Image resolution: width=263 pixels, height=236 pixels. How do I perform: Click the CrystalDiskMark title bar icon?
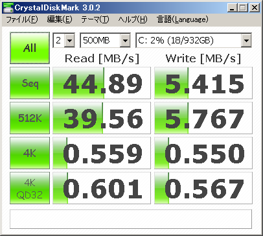[x=8, y=8]
